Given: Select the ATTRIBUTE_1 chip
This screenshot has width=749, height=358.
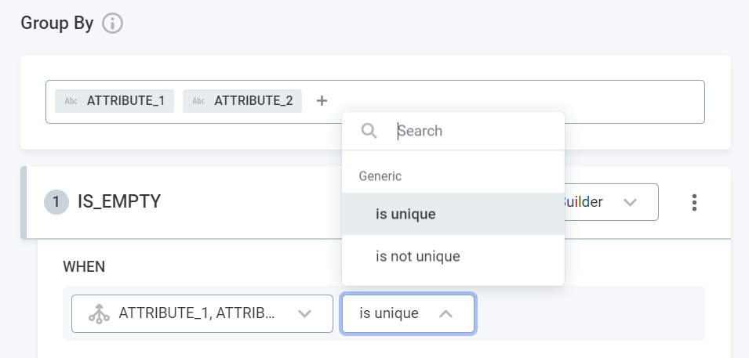Looking at the screenshot, I should (x=125, y=101).
